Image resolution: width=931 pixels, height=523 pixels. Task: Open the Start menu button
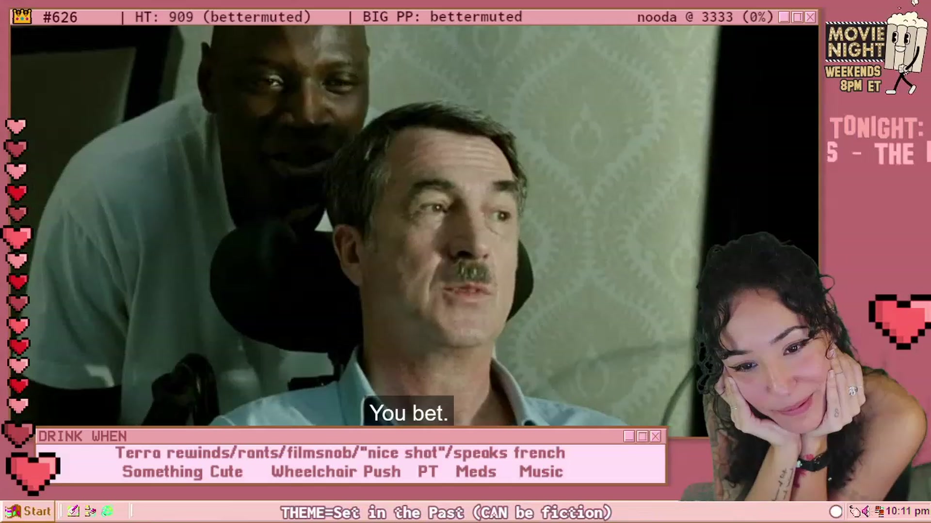pos(28,511)
